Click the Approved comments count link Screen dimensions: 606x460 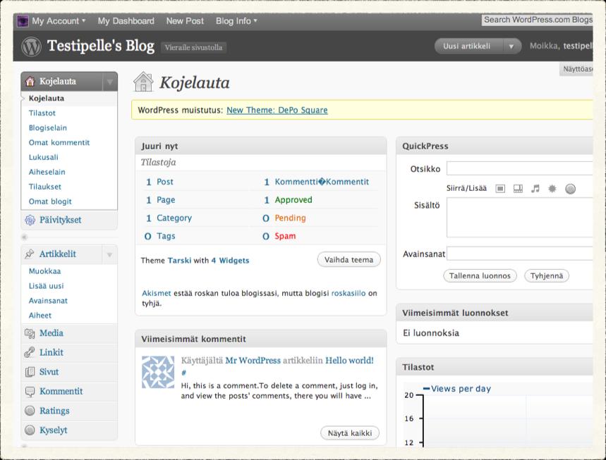tap(293, 200)
